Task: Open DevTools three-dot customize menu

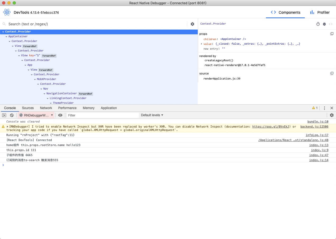Action: coord(324,108)
